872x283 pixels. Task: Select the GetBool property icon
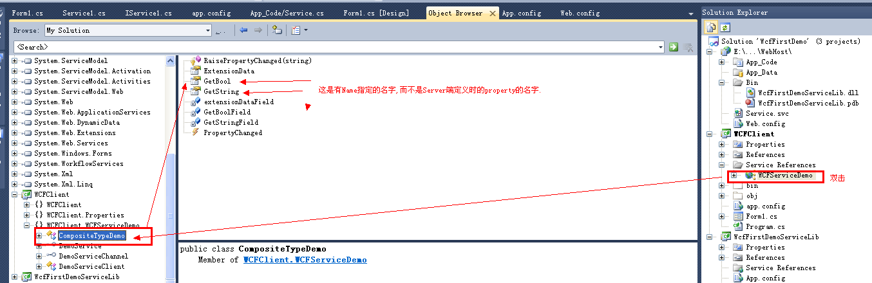pyautogui.click(x=196, y=81)
